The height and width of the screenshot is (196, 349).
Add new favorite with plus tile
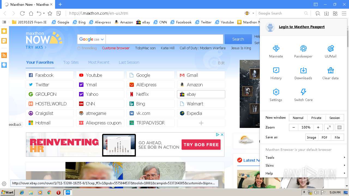coord(201,123)
